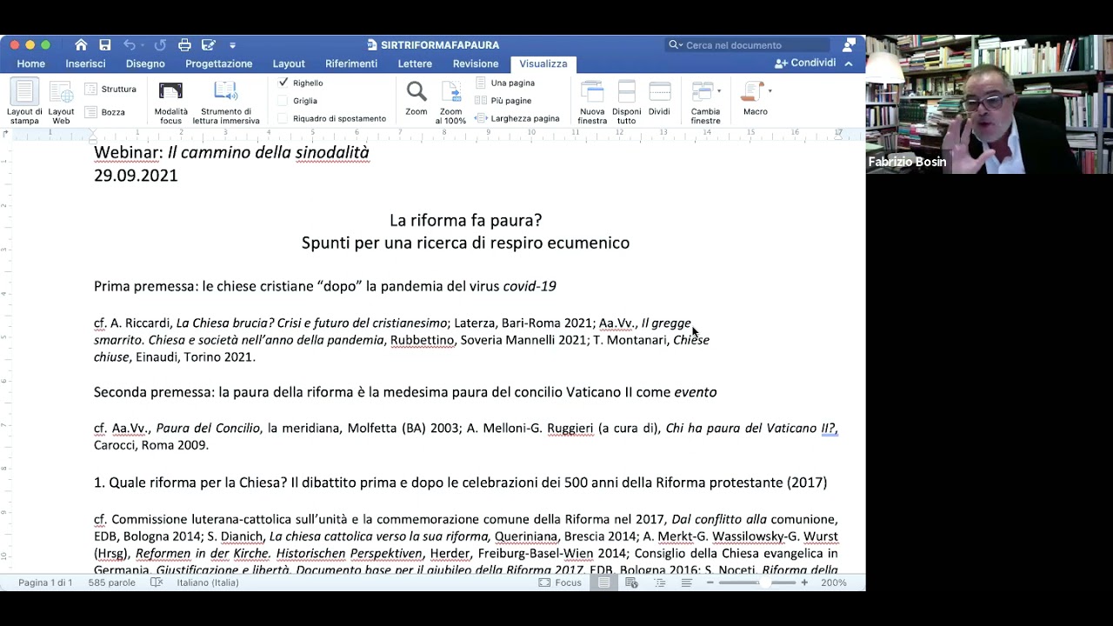Adjust the zoom slider handle
The height and width of the screenshot is (626, 1113).
coord(765,583)
